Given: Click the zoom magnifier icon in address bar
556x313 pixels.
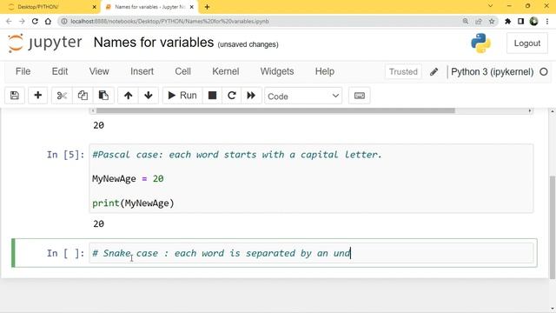Looking at the screenshot, I should (466, 21).
